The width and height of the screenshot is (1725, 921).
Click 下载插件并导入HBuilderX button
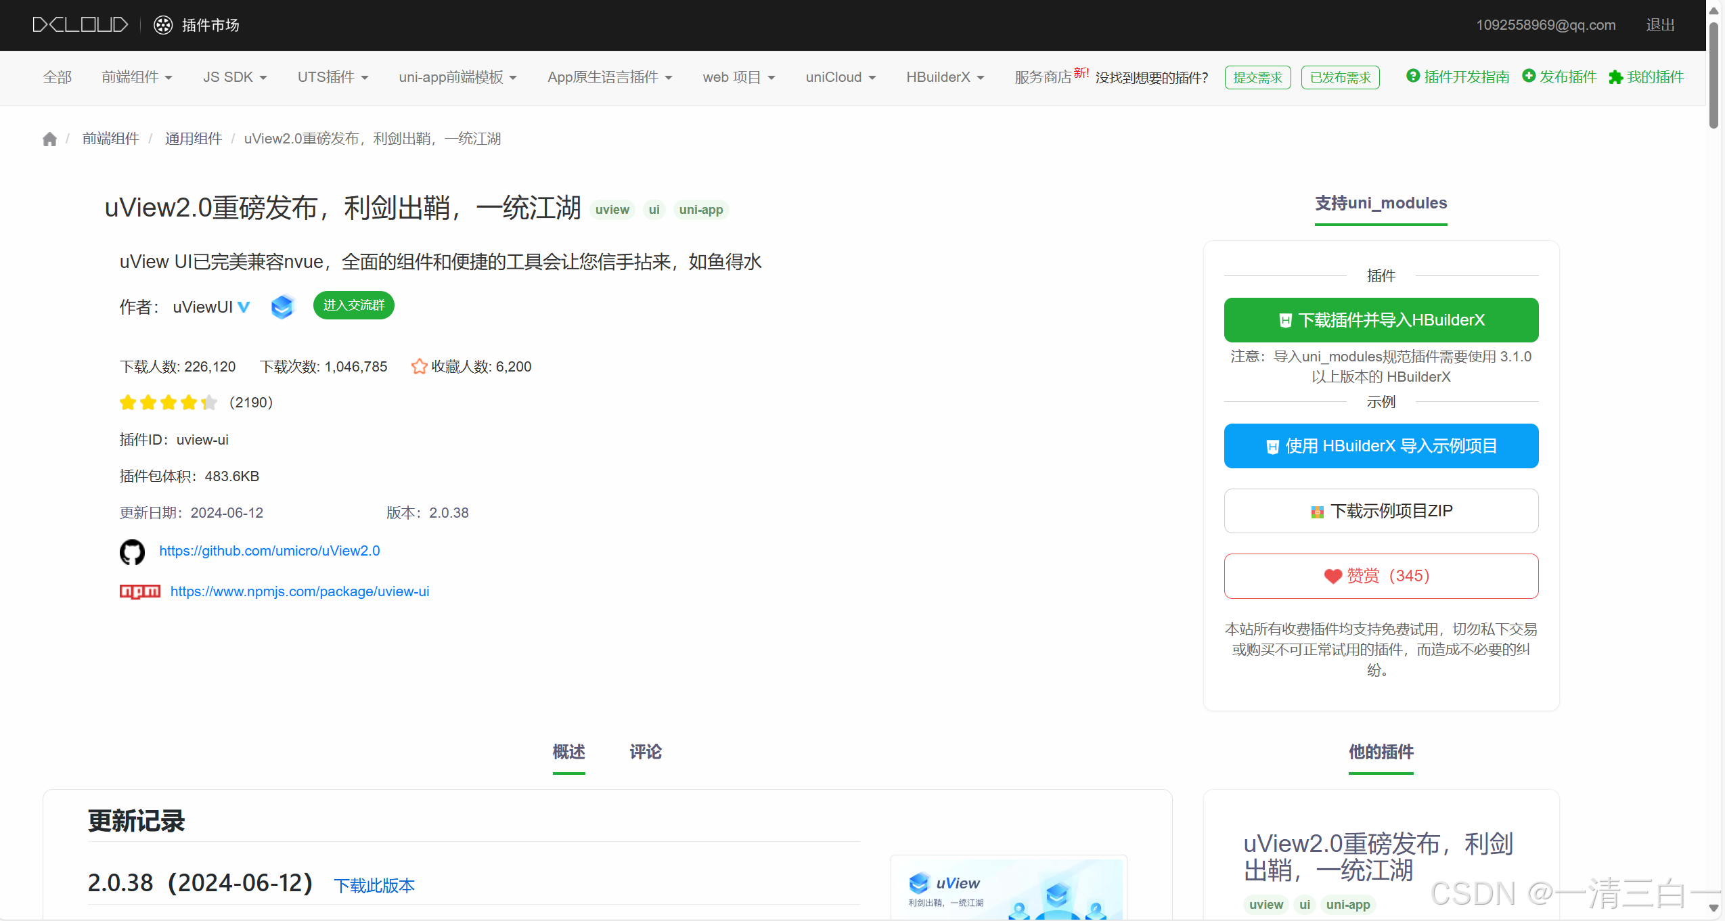pos(1381,320)
